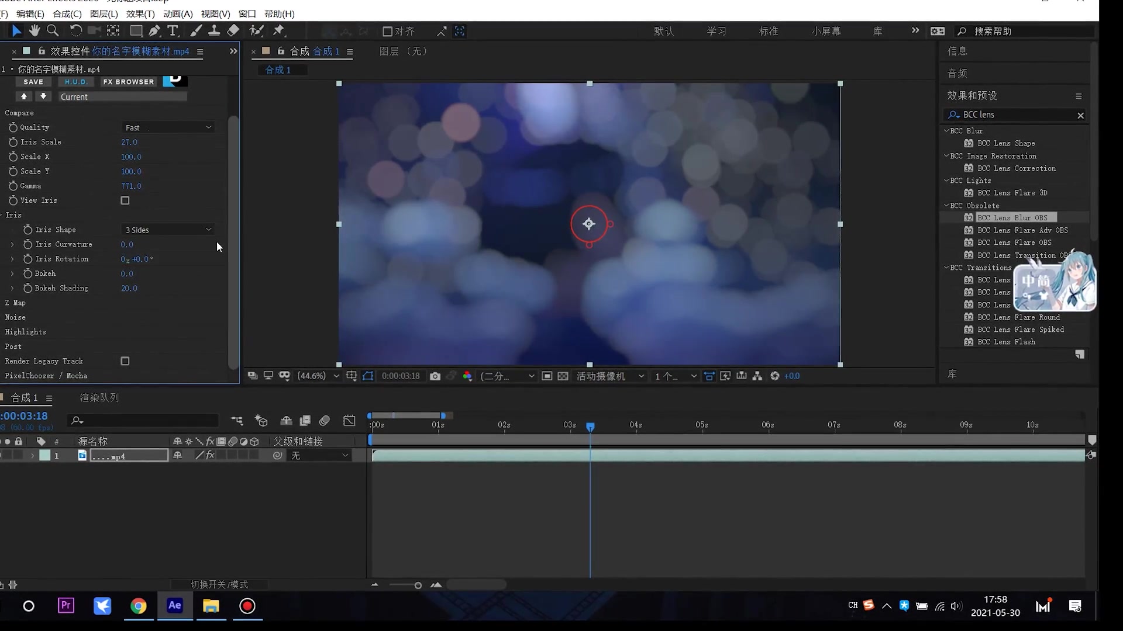
Task: Select the Hand tool
Action: [x=35, y=31]
